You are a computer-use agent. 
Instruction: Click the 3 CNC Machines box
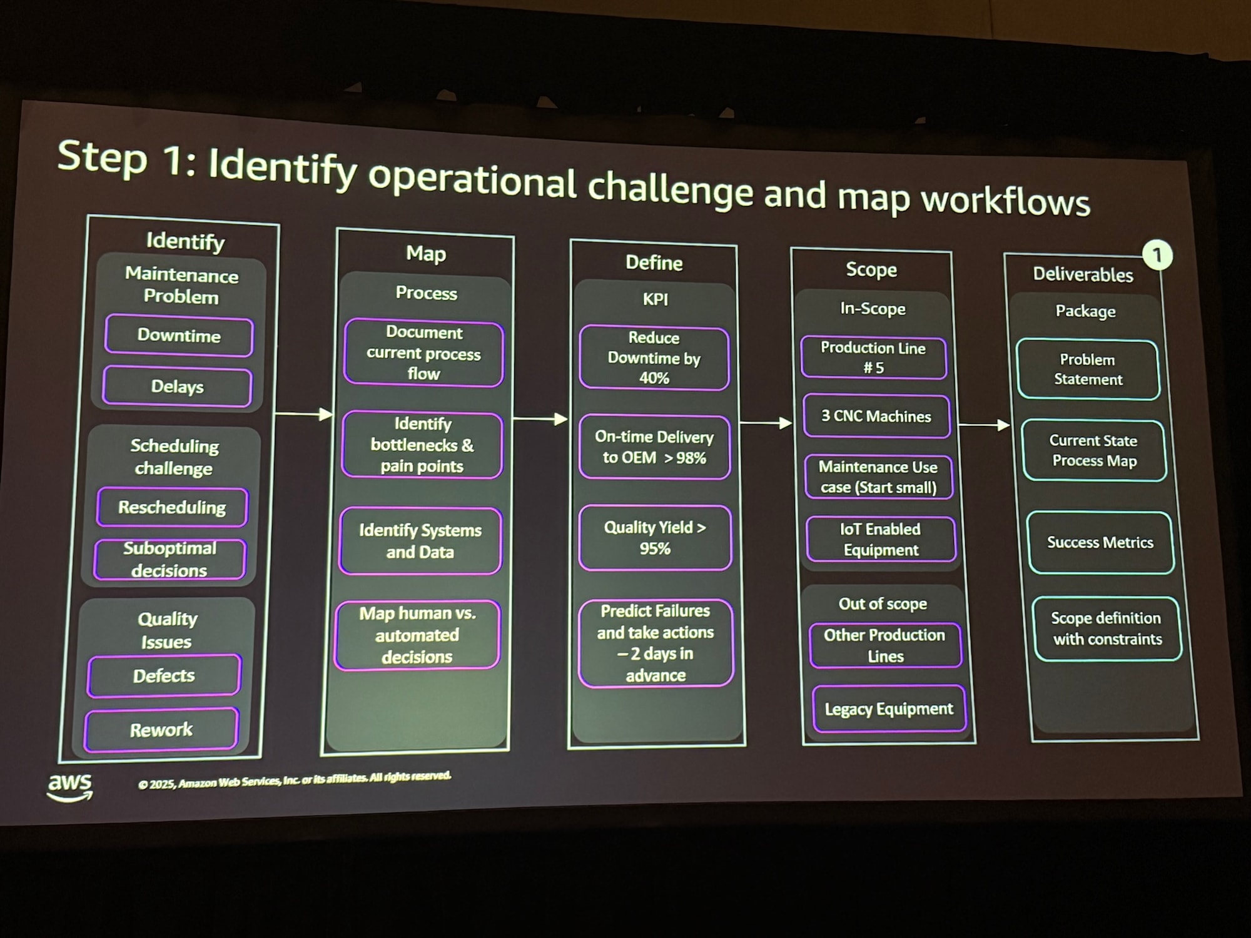tap(876, 416)
